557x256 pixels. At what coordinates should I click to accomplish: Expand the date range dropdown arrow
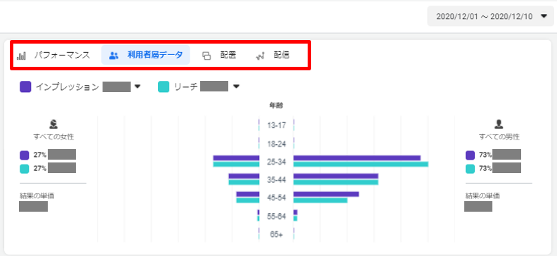[544, 16]
